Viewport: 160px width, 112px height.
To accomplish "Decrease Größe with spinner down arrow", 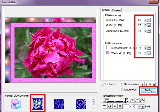I will coord(145,26).
